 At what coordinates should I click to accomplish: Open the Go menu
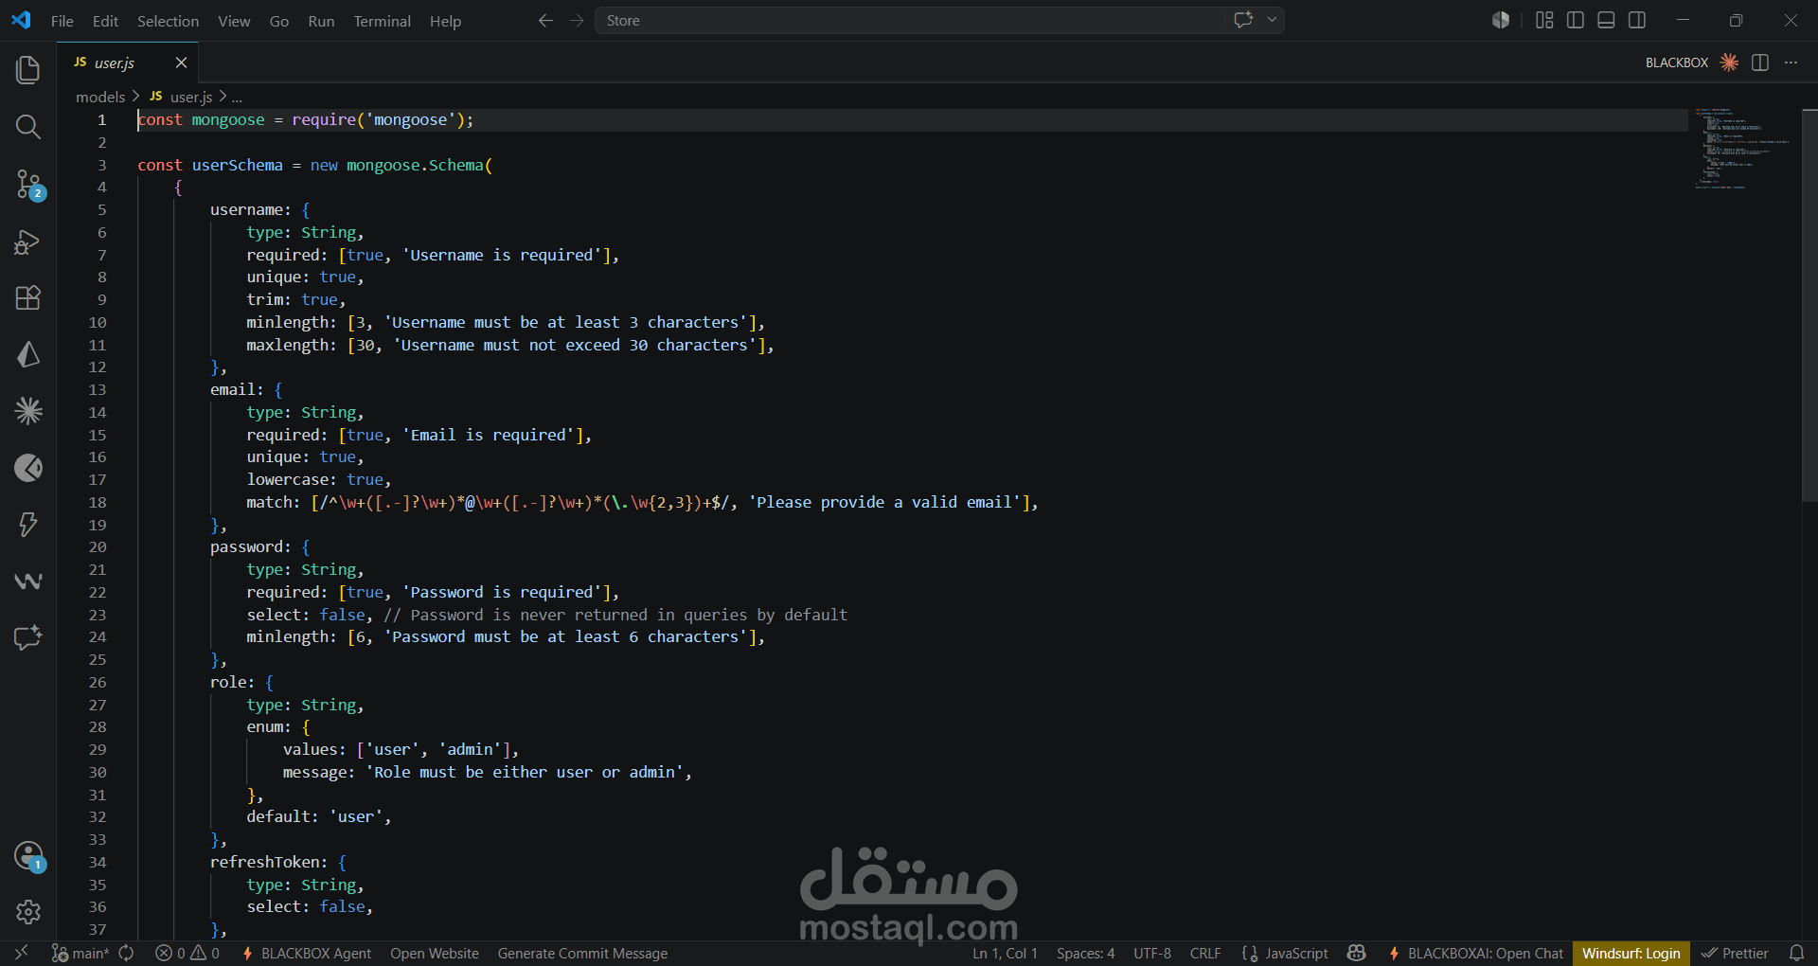[279, 21]
